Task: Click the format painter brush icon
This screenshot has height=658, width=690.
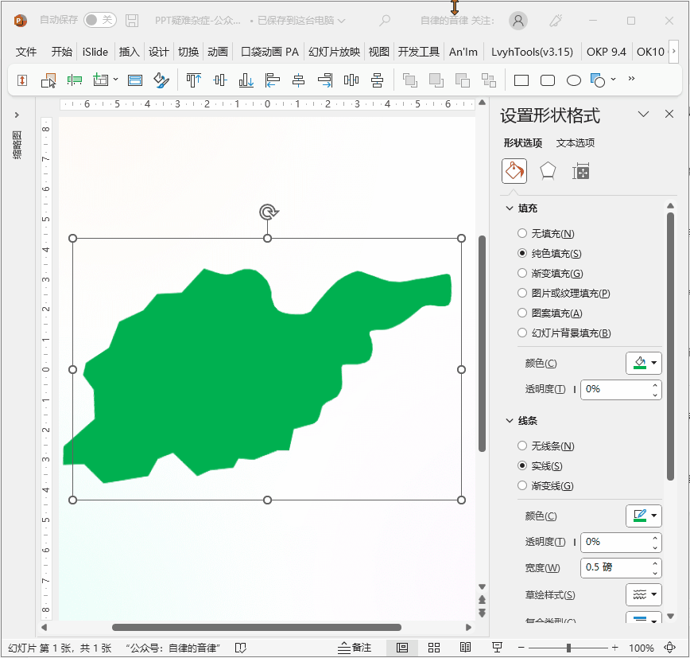Action: [161, 80]
